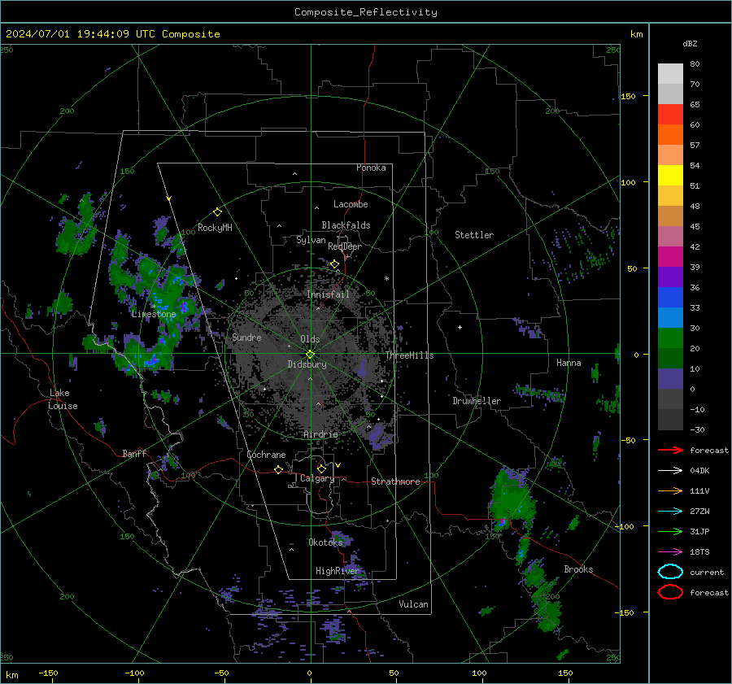The width and height of the screenshot is (732, 684).
Task: Select the Sylvan label
Action: point(311,240)
